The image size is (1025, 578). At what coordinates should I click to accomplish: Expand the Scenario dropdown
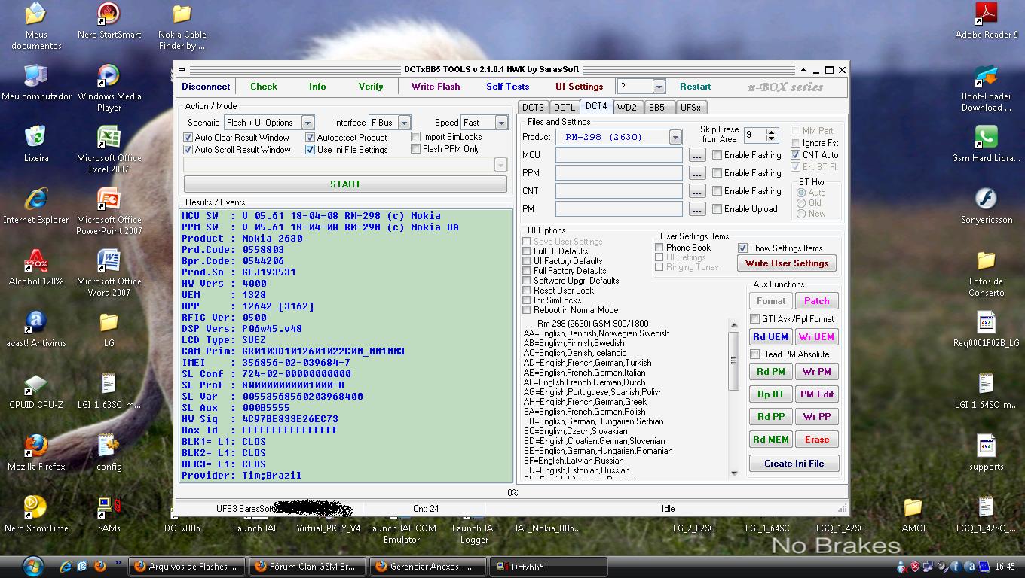click(307, 123)
